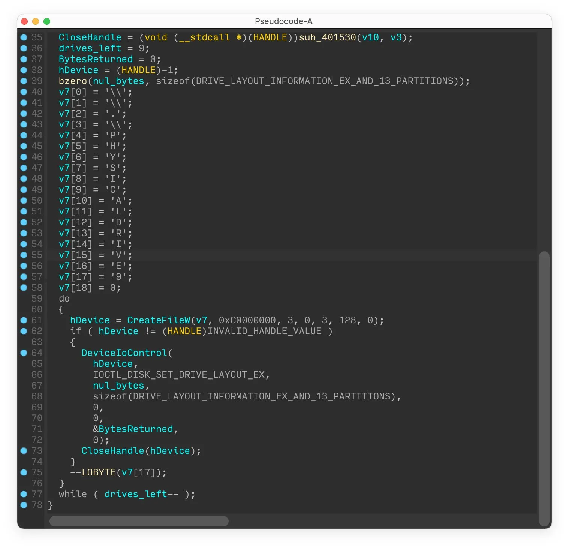Click the blue dot next to line 64
This screenshot has width=569, height=549.
[x=24, y=352]
